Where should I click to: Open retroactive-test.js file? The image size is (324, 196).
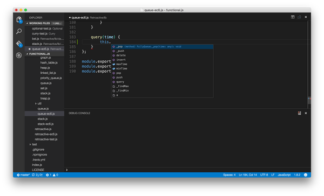point(46,139)
